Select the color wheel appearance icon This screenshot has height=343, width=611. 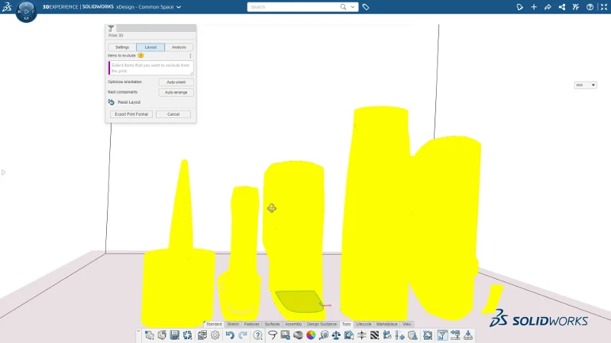[311, 335]
